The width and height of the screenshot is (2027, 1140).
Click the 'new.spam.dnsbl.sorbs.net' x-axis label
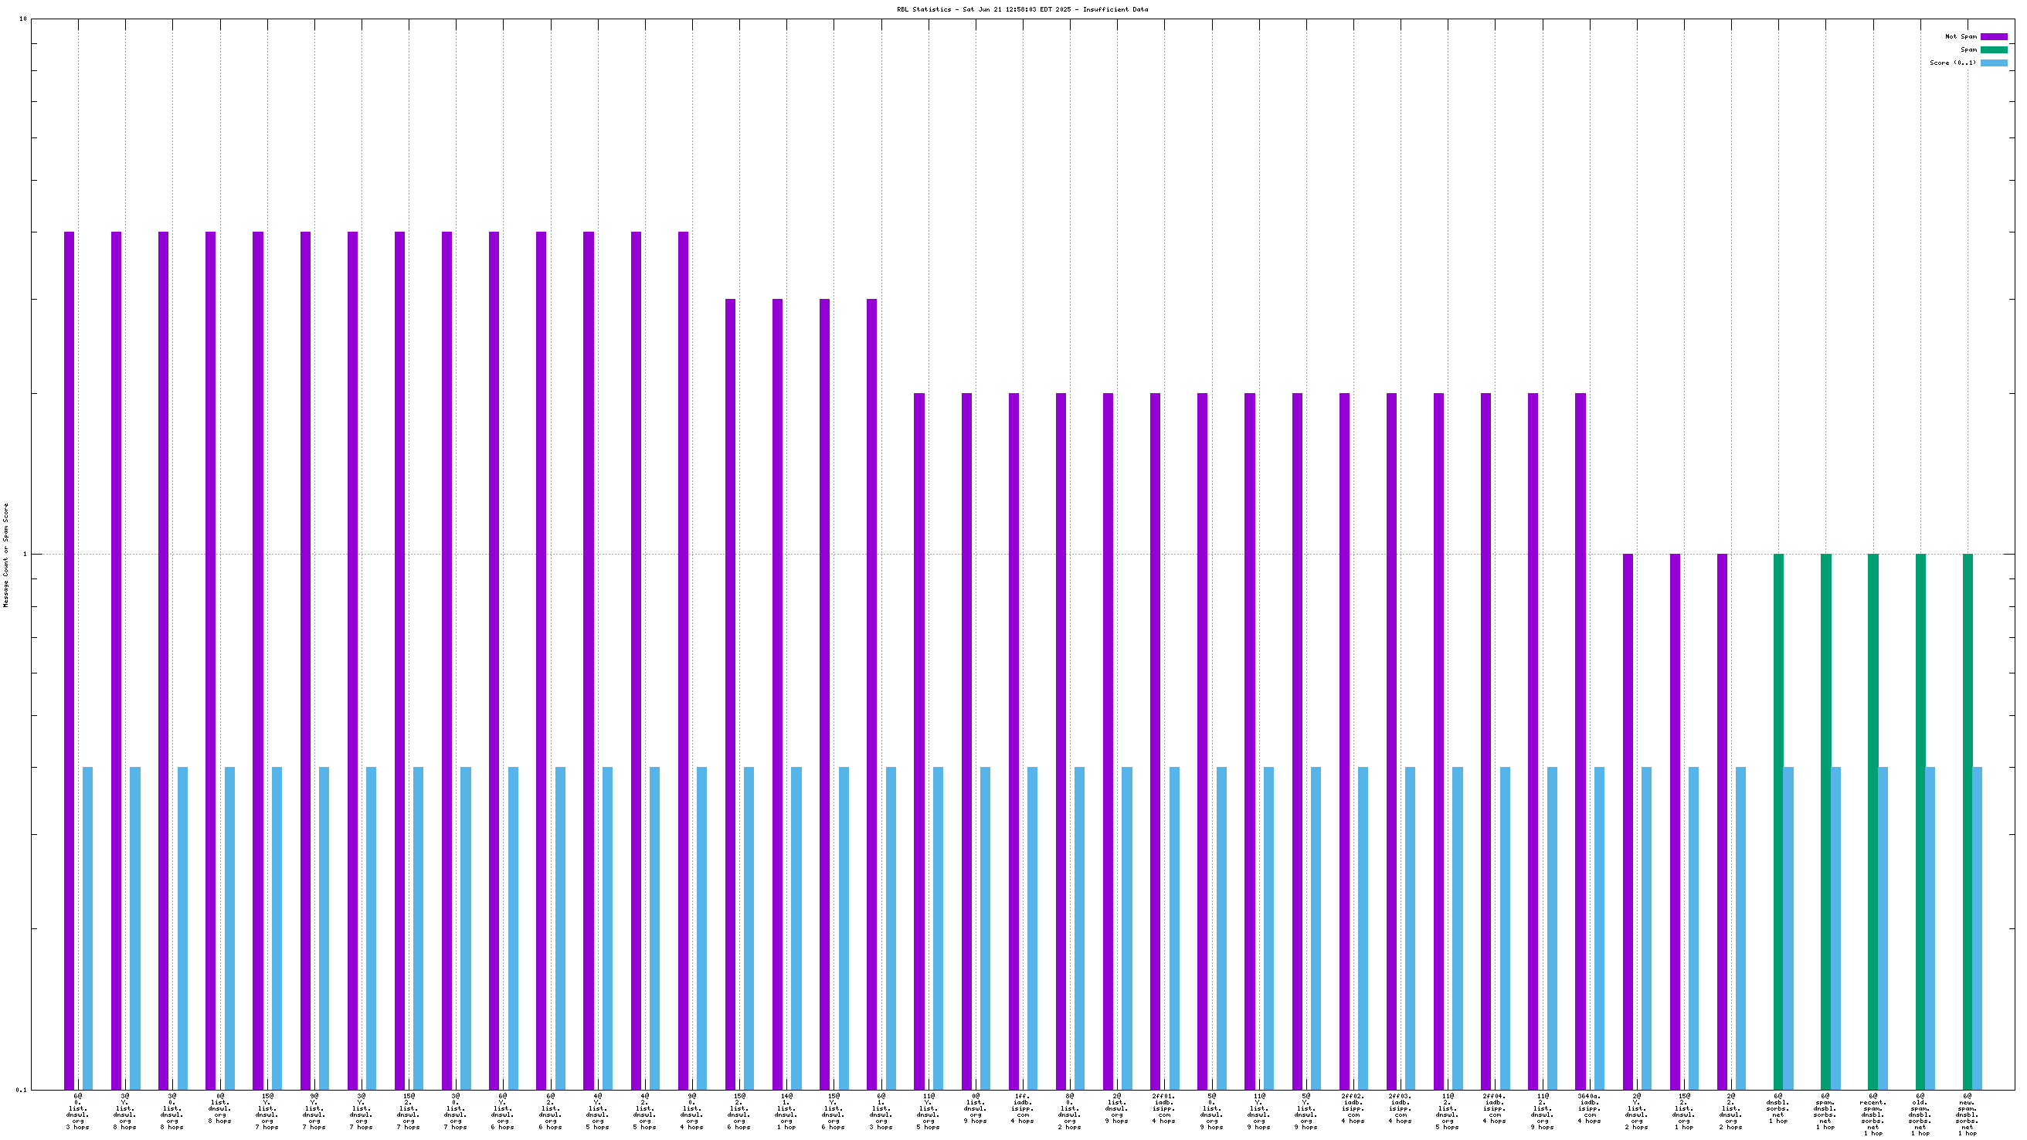click(x=1967, y=1114)
